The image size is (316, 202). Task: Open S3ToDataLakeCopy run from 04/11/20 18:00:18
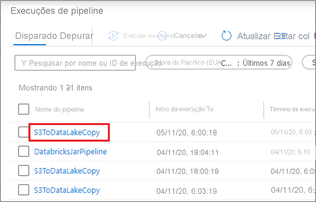(67, 171)
